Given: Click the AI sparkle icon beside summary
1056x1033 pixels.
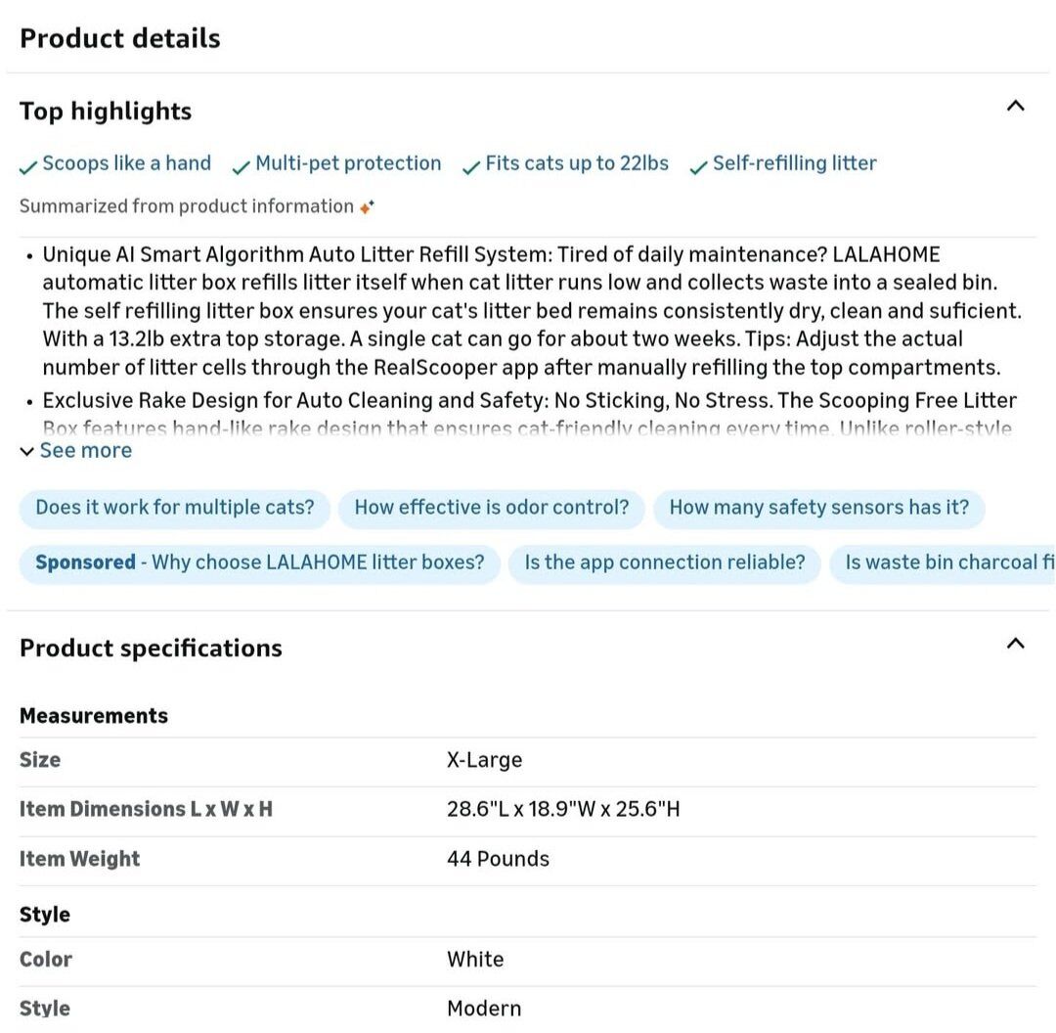Looking at the screenshot, I should click(367, 207).
